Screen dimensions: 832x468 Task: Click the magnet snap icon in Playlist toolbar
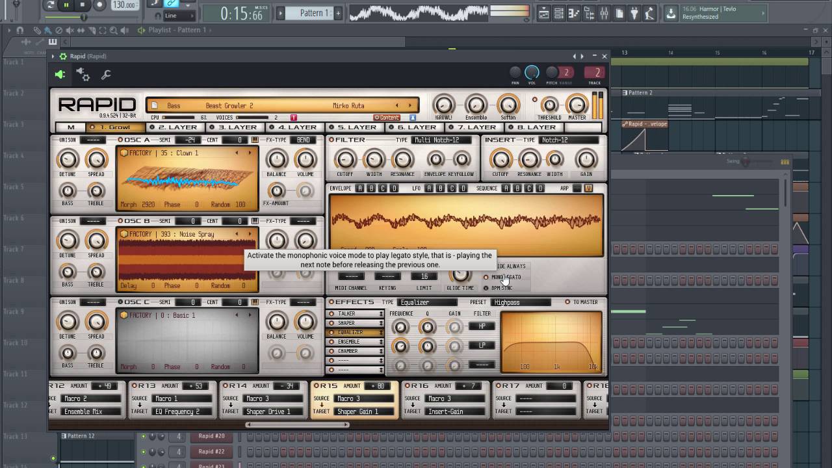[19, 30]
